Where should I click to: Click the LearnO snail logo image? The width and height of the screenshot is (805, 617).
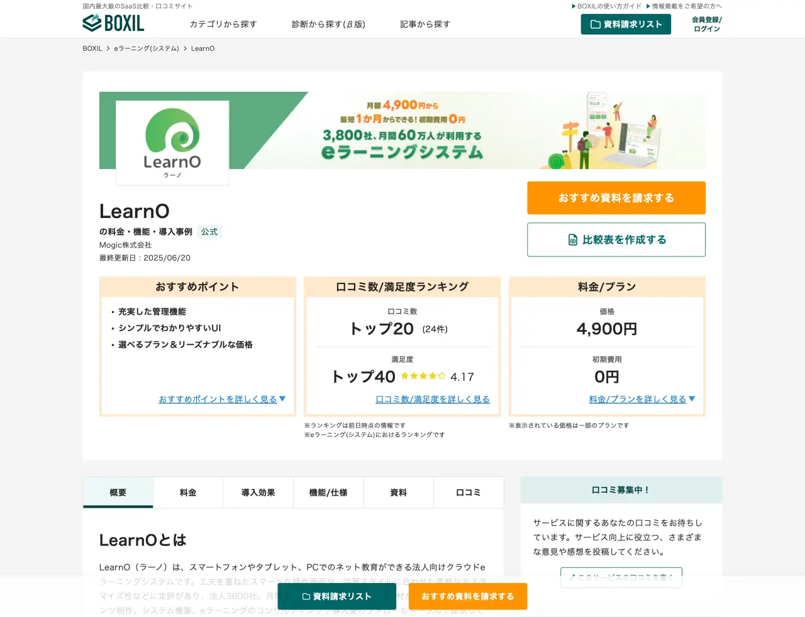point(172,143)
